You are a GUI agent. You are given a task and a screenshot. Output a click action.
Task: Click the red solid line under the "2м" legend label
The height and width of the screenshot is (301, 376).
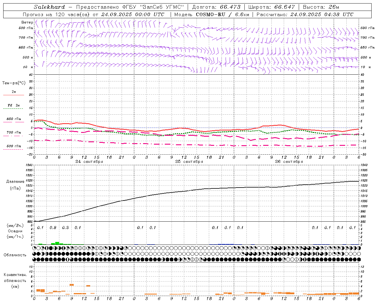point(14,95)
